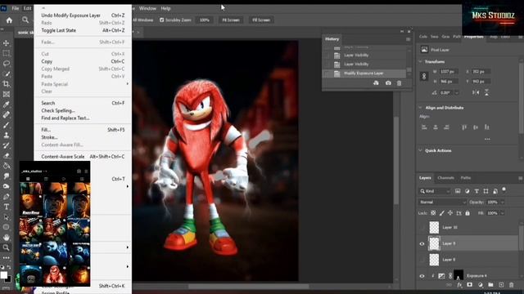Choose Stroke... from Edit menu
This screenshot has height=294, width=524.
coord(83,137)
